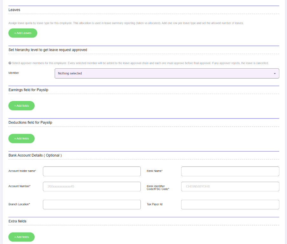
Task: Click the 'Account holder name' label
Action: (x=22, y=171)
